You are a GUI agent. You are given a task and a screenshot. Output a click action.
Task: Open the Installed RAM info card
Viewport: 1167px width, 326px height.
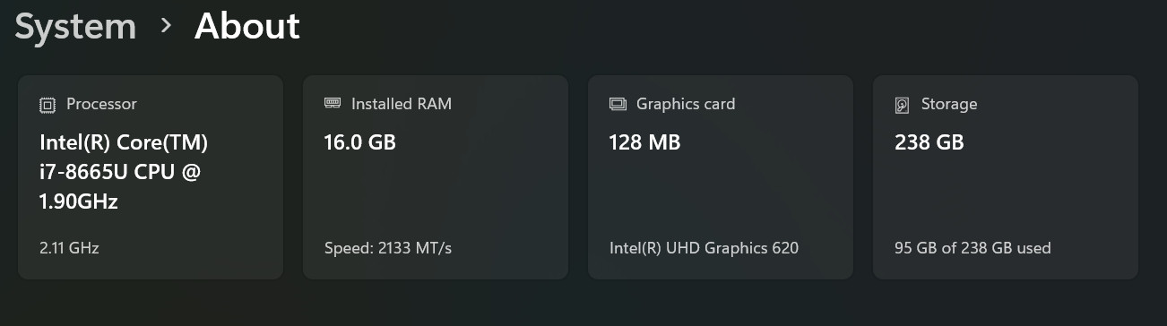pyautogui.click(x=436, y=177)
